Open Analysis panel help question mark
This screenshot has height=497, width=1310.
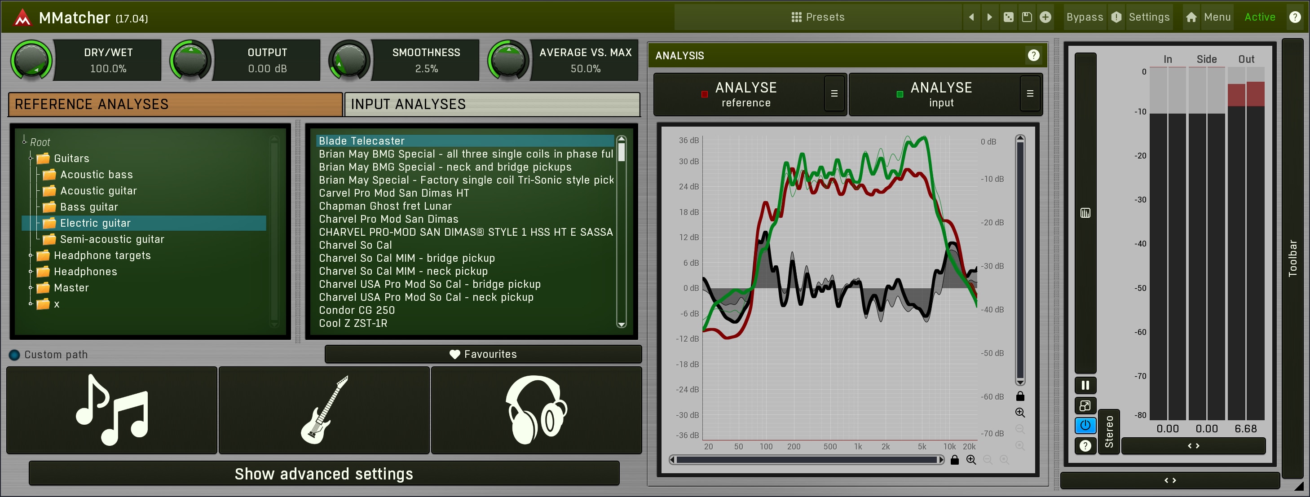tap(1033, 55)
